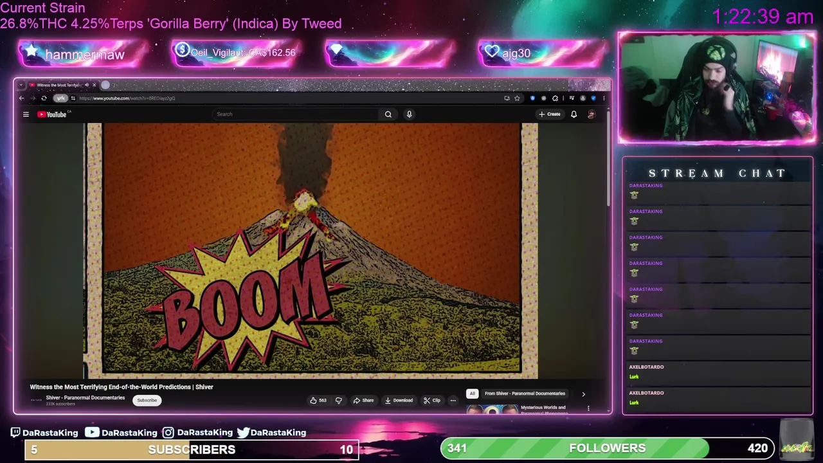Open the blue shield extension icon

532,98
